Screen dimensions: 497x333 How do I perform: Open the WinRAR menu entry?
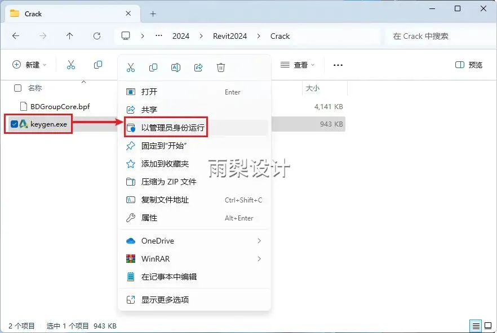pos(194,259)
